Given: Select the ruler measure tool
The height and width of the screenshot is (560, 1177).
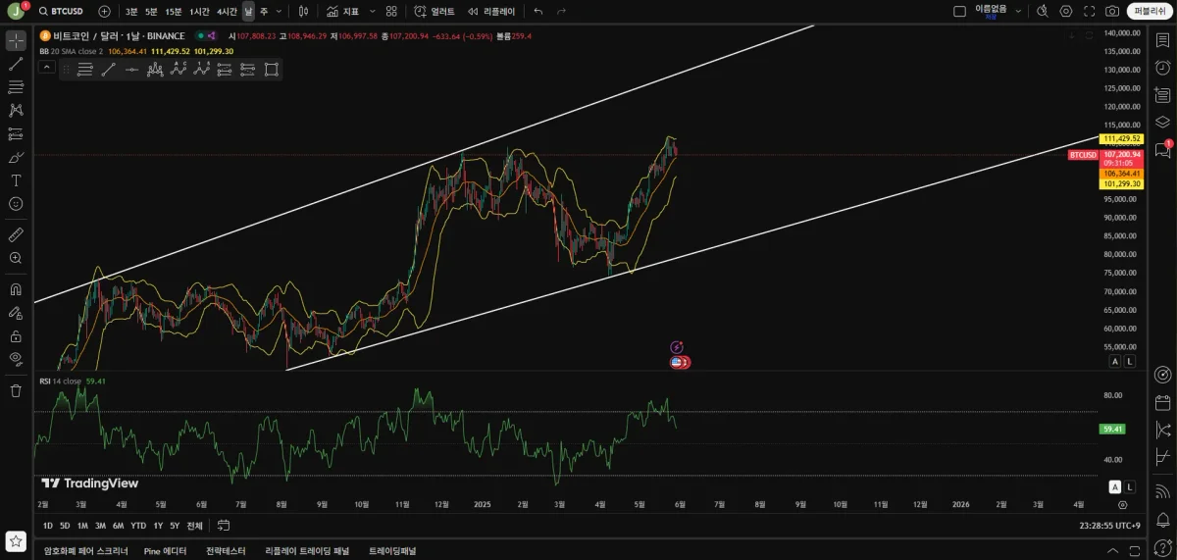Looking at the screenshot, I should click(x=16, y=235).
